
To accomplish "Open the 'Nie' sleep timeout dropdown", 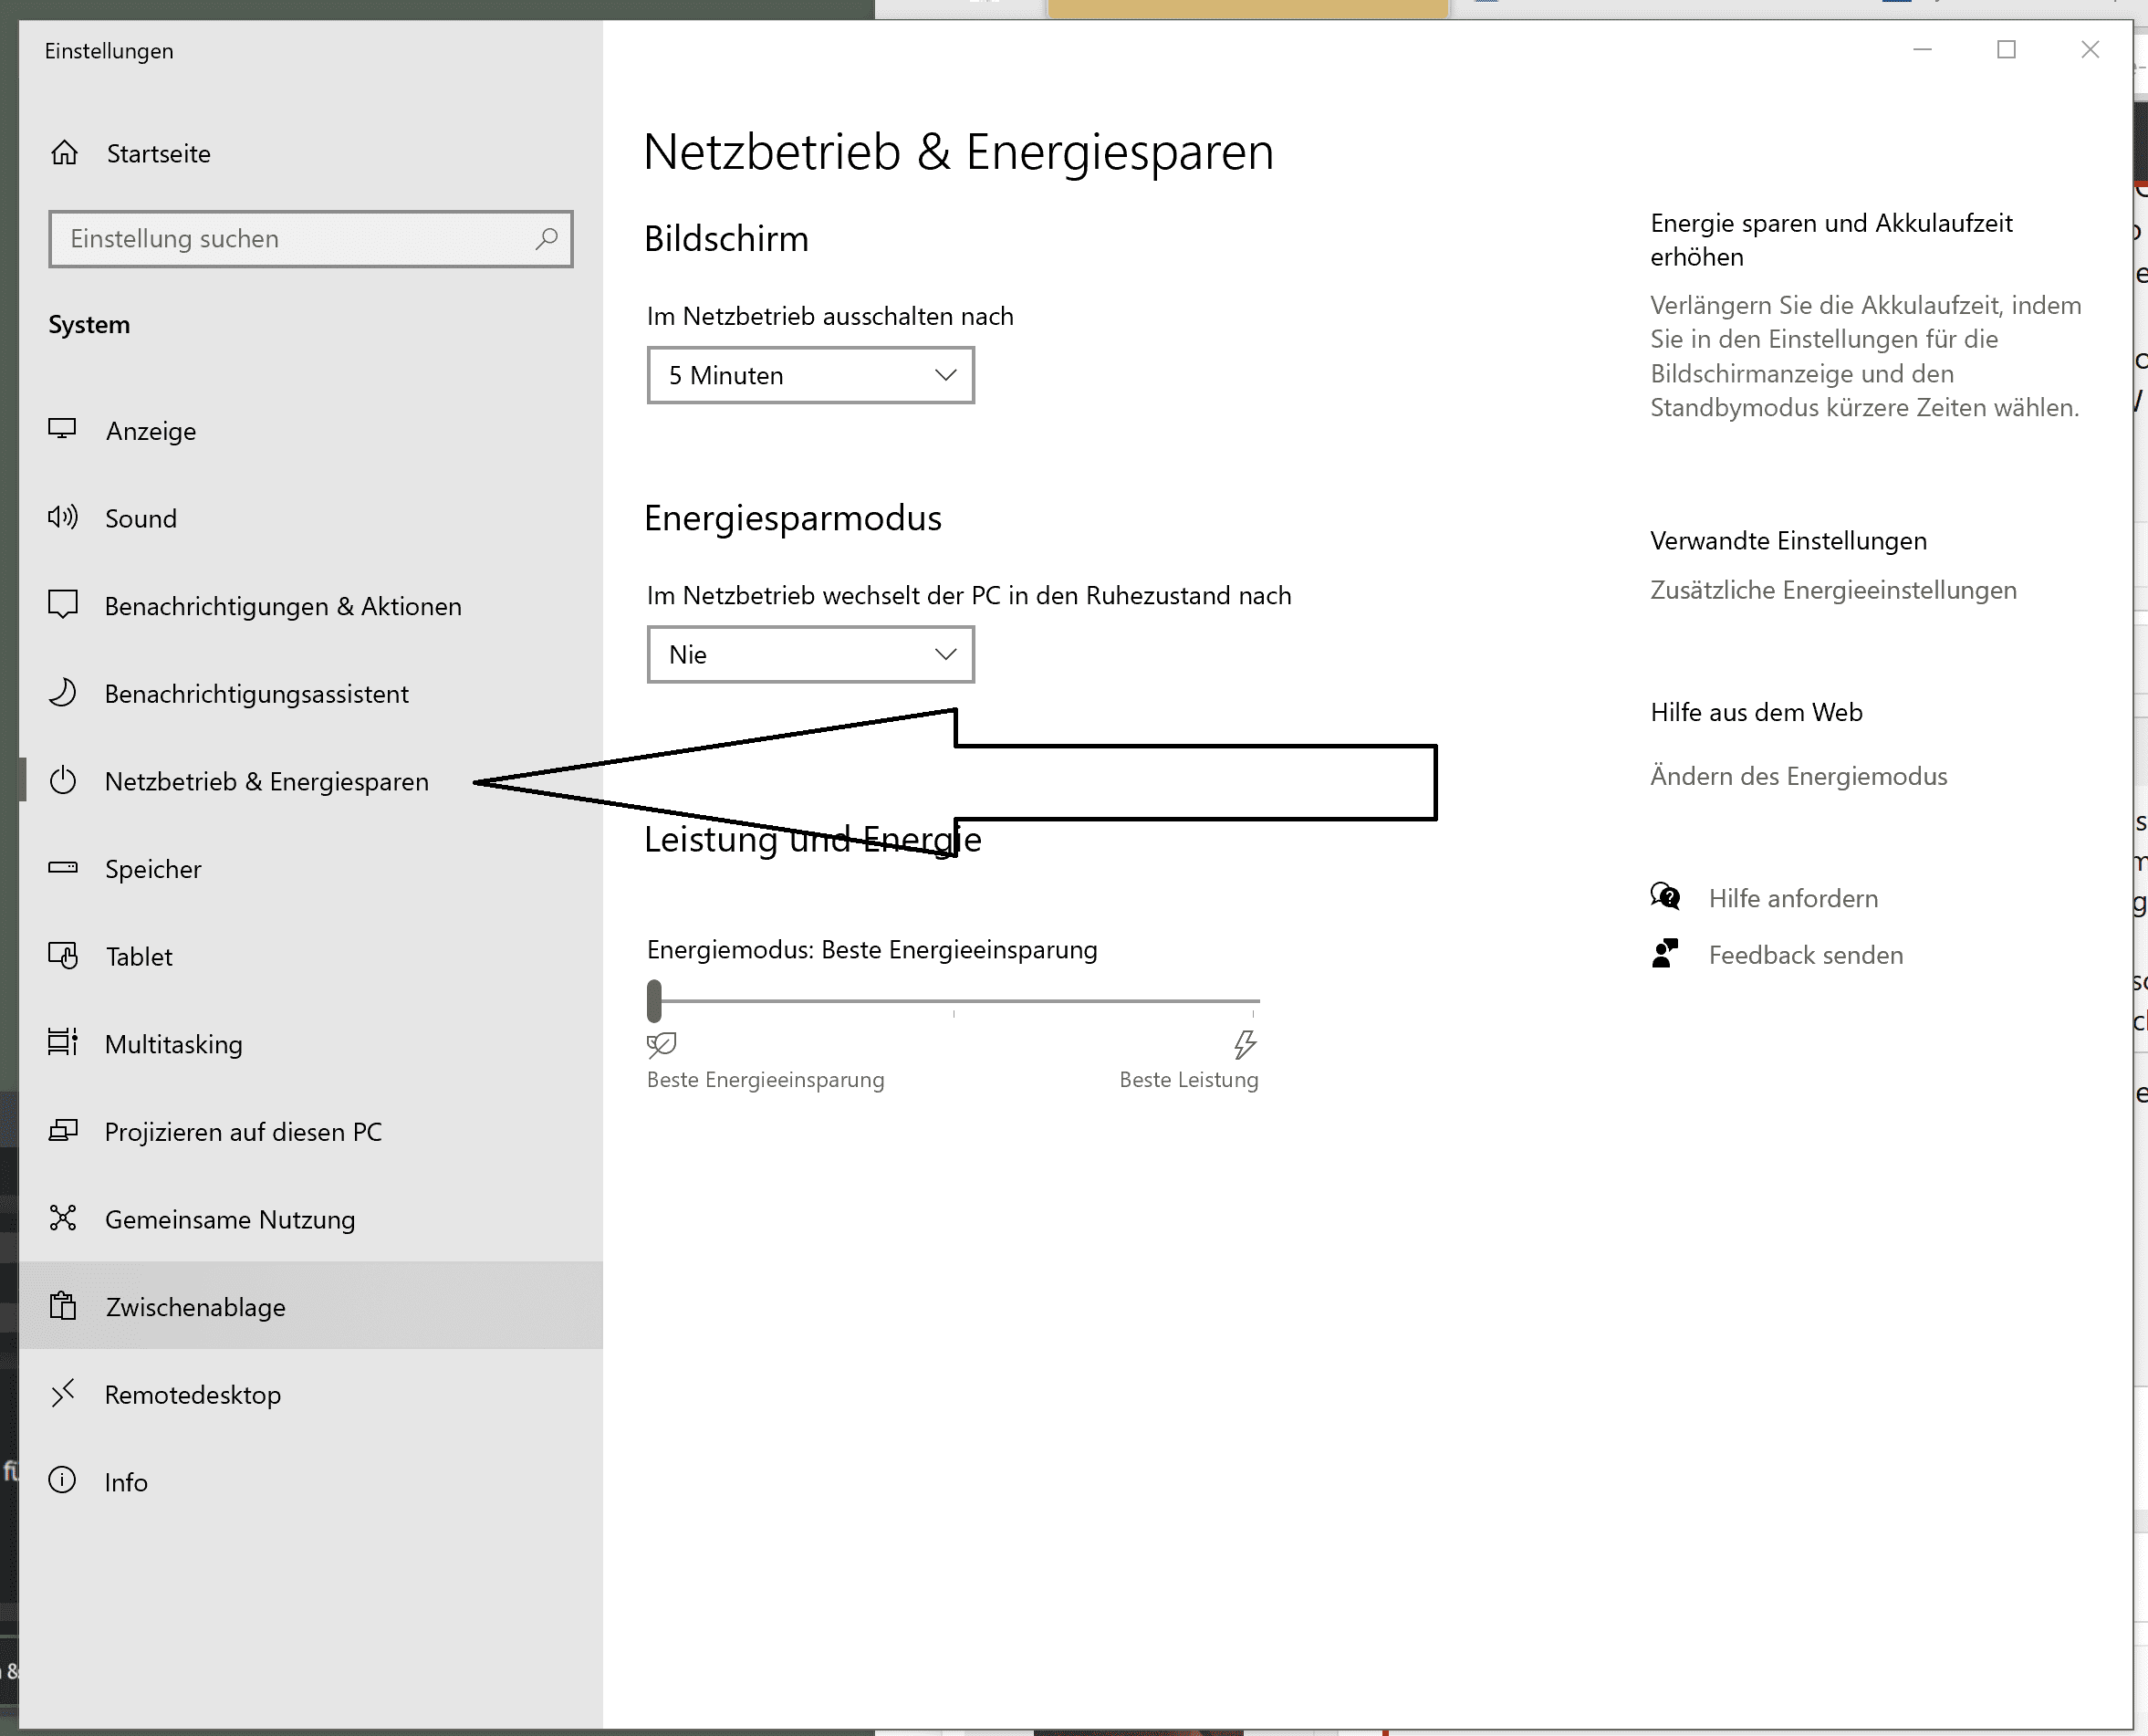I will coord(810,655).
